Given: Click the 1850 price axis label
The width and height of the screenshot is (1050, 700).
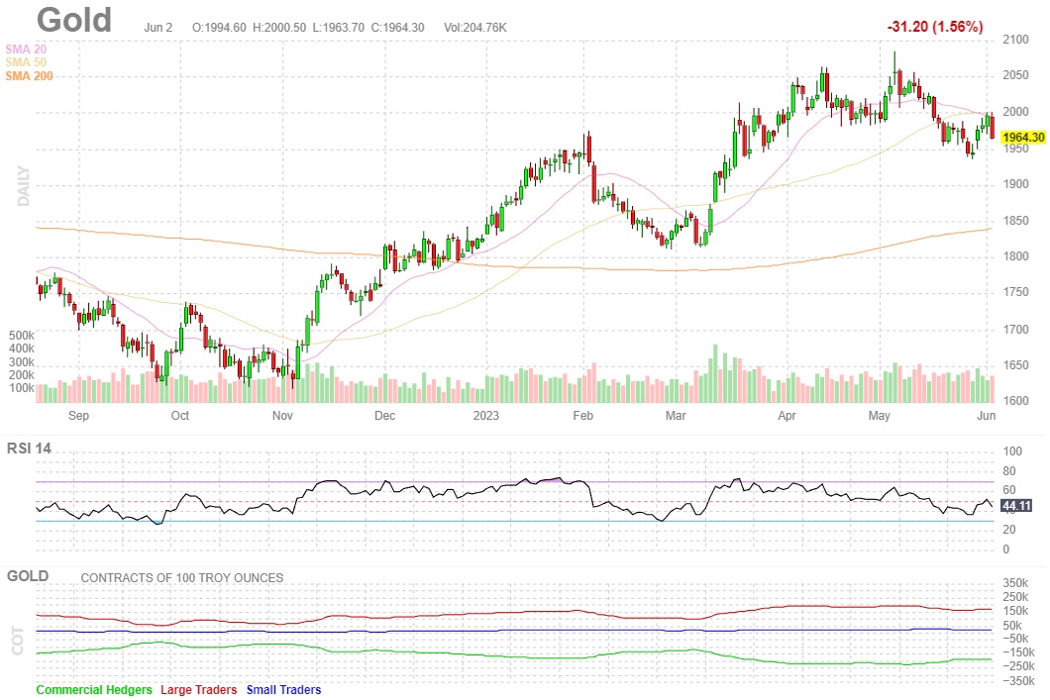Looking at the screenshot, I should (1015, 220).
